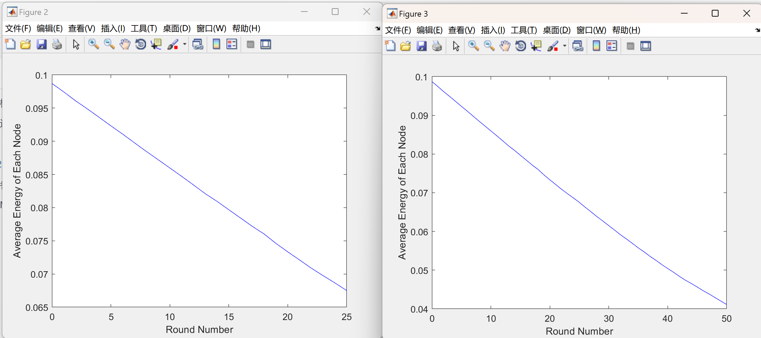Open 编辑(E) menu in Figure 2

tap(50, 28)
